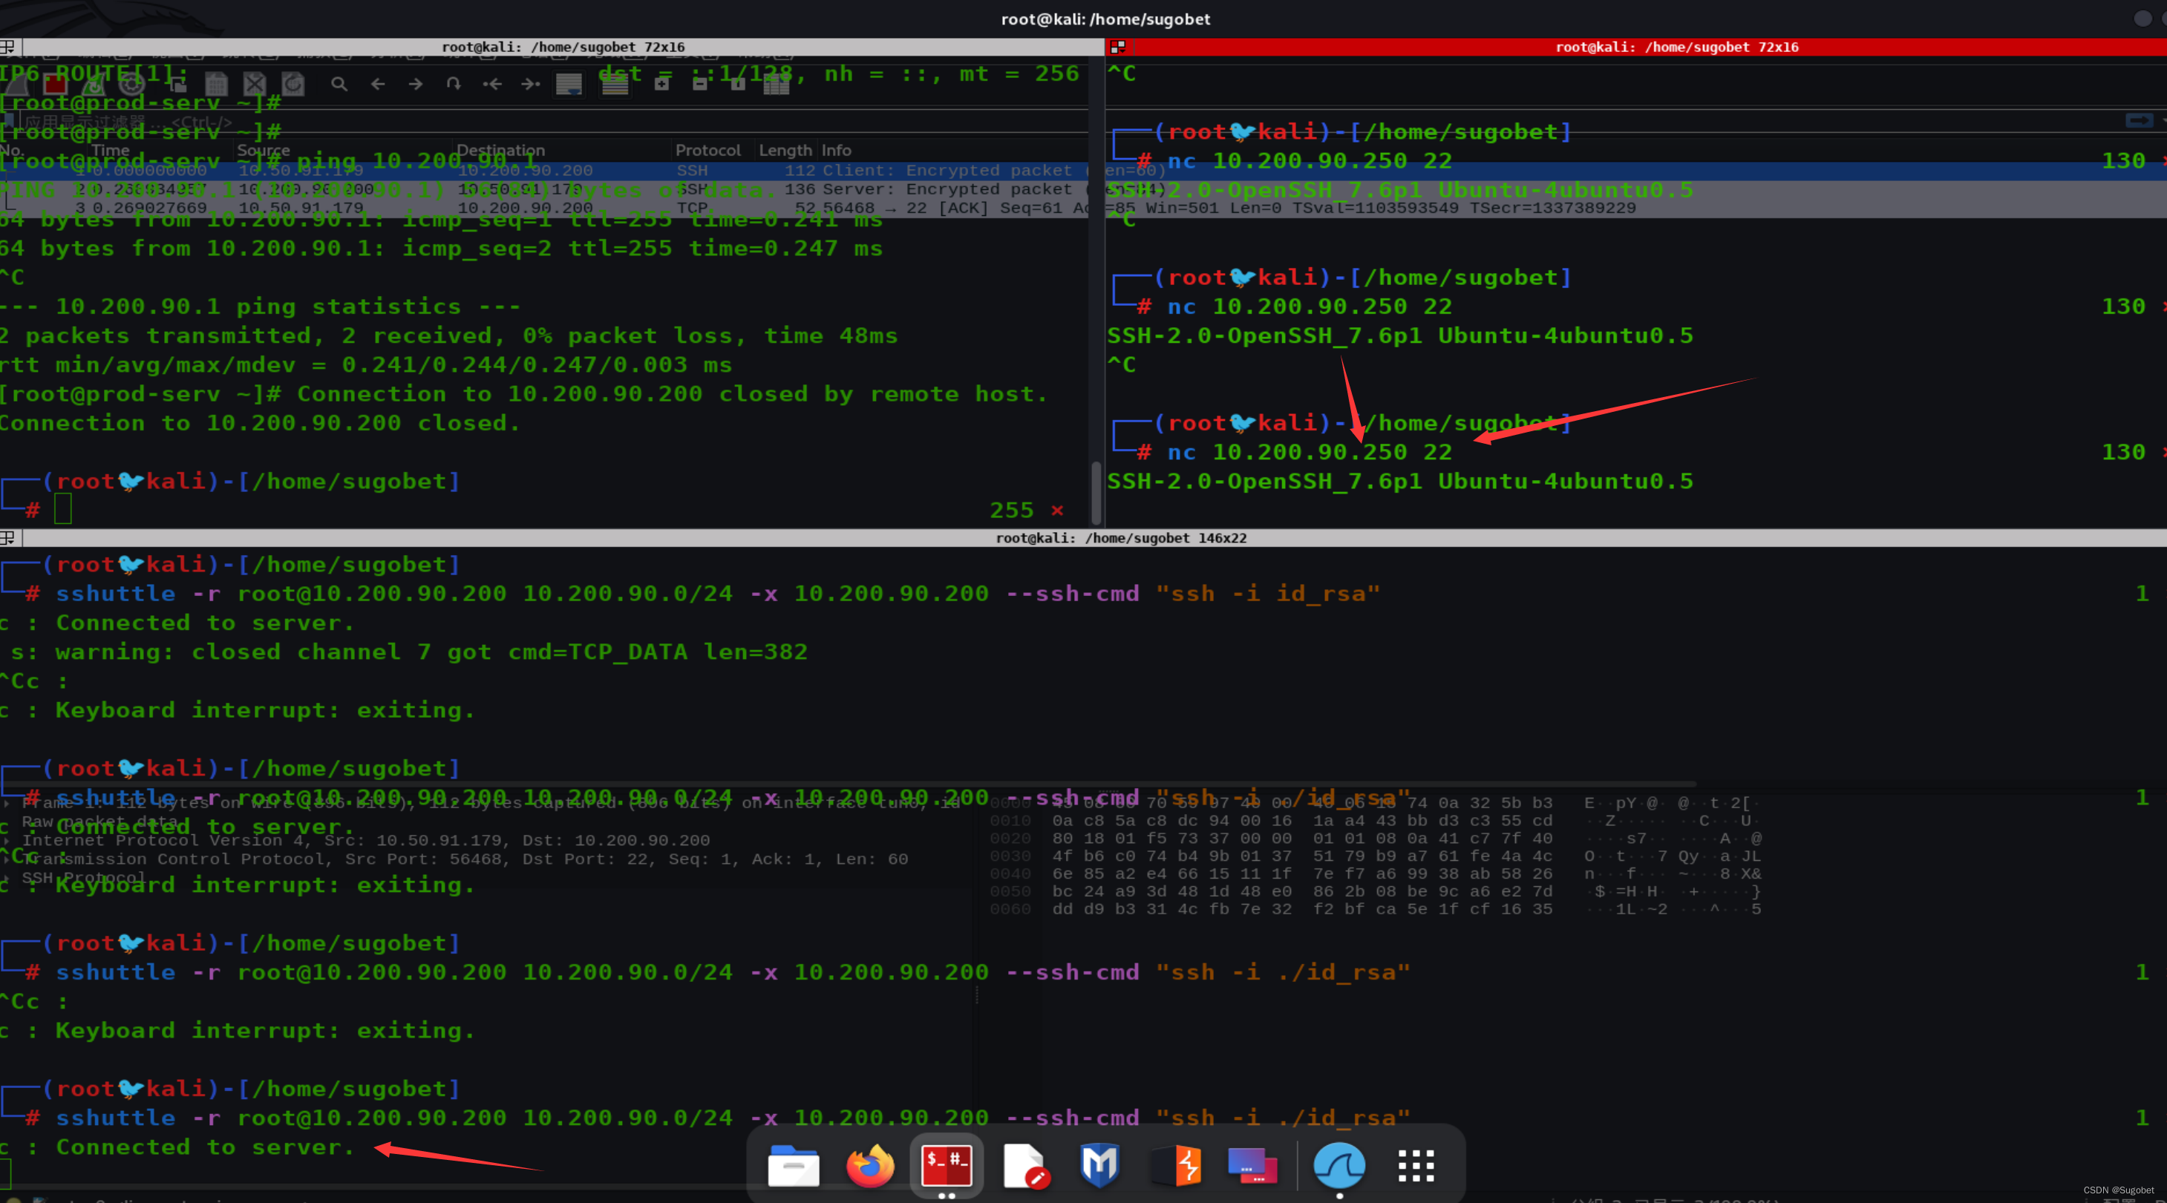Sort Wireshark packets by Info column
Screen dimensions: 2167x1203
[836, 150]
